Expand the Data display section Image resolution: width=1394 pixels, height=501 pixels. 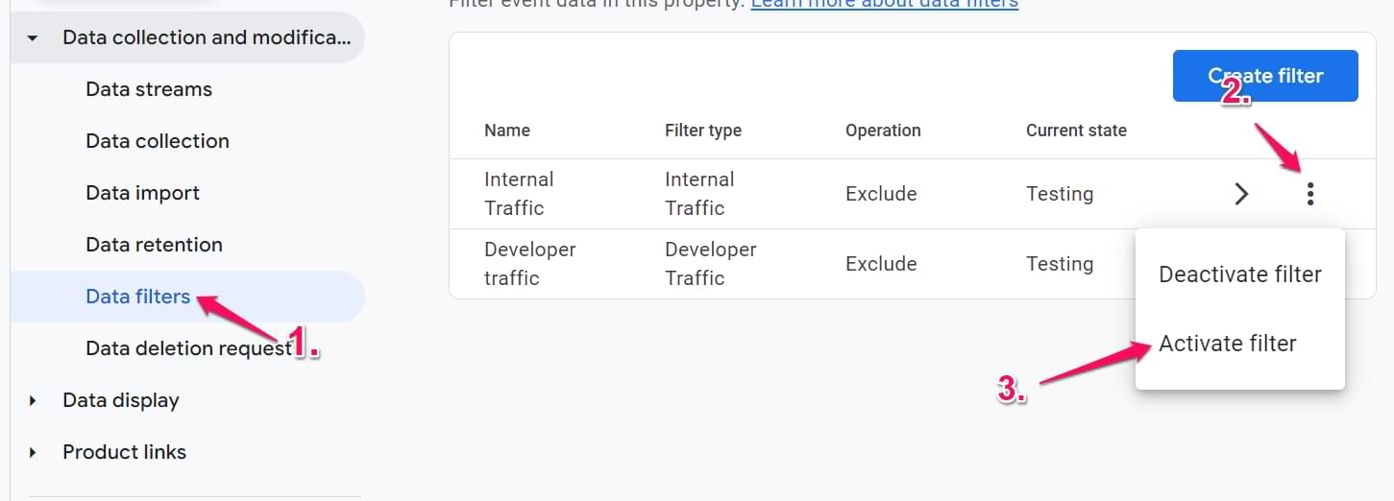(x=33, y=400)
